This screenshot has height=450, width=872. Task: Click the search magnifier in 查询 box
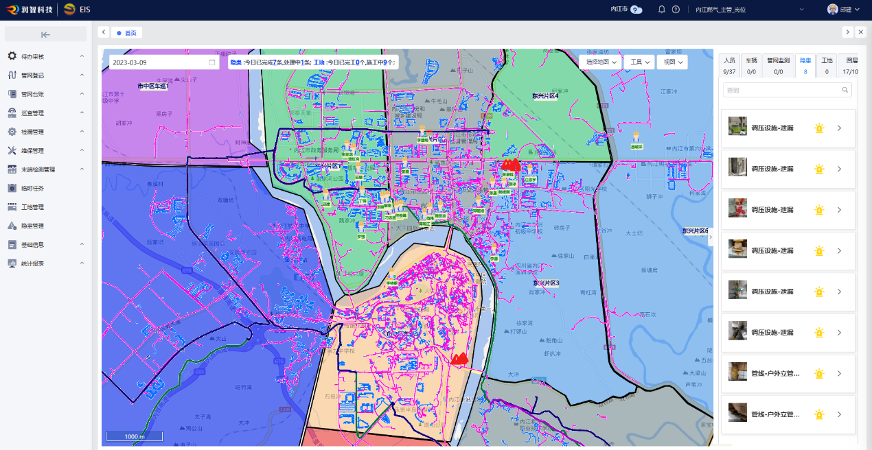pyautogui.click(x=845, y=90)
